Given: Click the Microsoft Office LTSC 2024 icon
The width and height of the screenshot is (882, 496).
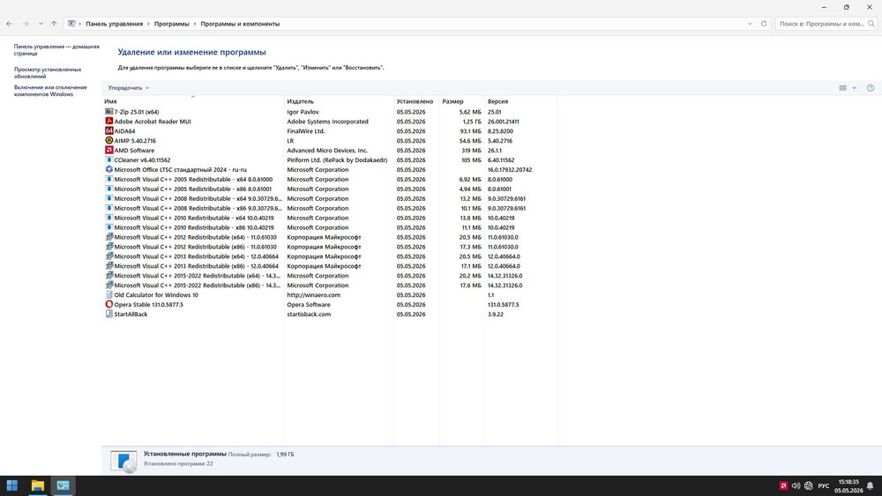Looking at the screenshot, I should [x=109, y=169].
